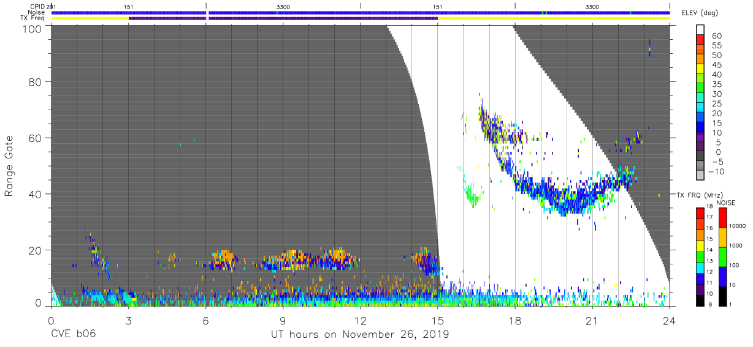The image size is (753, 347).
Task: Select the cyan 20–25 degree ELEV colorbar segment
Action: tap(701, 108)
